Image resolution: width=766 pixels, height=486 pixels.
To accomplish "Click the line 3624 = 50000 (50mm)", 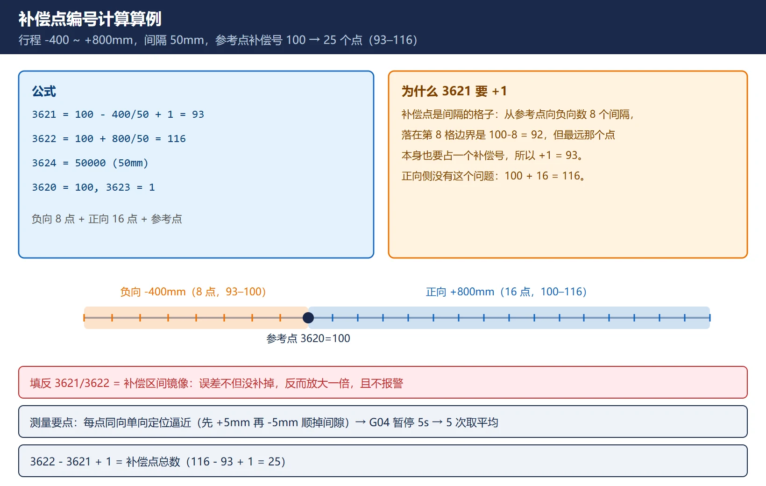I will click(x=90, y=163).
